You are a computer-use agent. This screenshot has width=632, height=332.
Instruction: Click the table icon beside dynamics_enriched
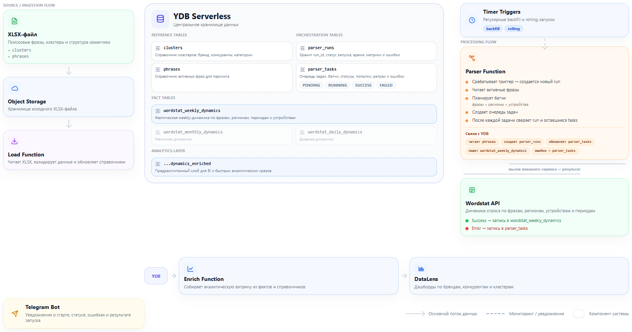158,164
